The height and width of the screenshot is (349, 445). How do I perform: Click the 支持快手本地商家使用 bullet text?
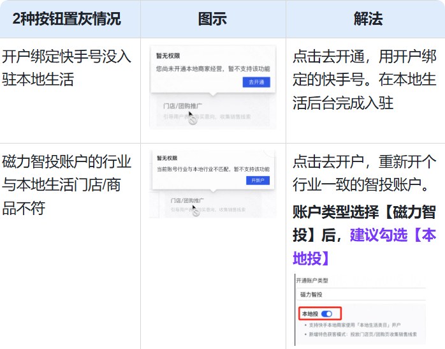(x=354, y=325)
